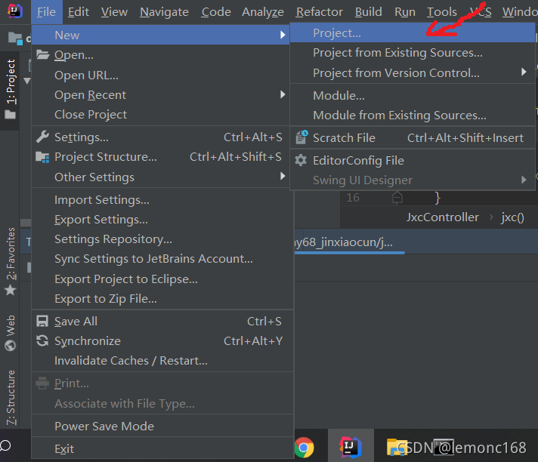Click Export Settings...
The image size is (538, 462).
pyautogui.click(x=162, y=220)
